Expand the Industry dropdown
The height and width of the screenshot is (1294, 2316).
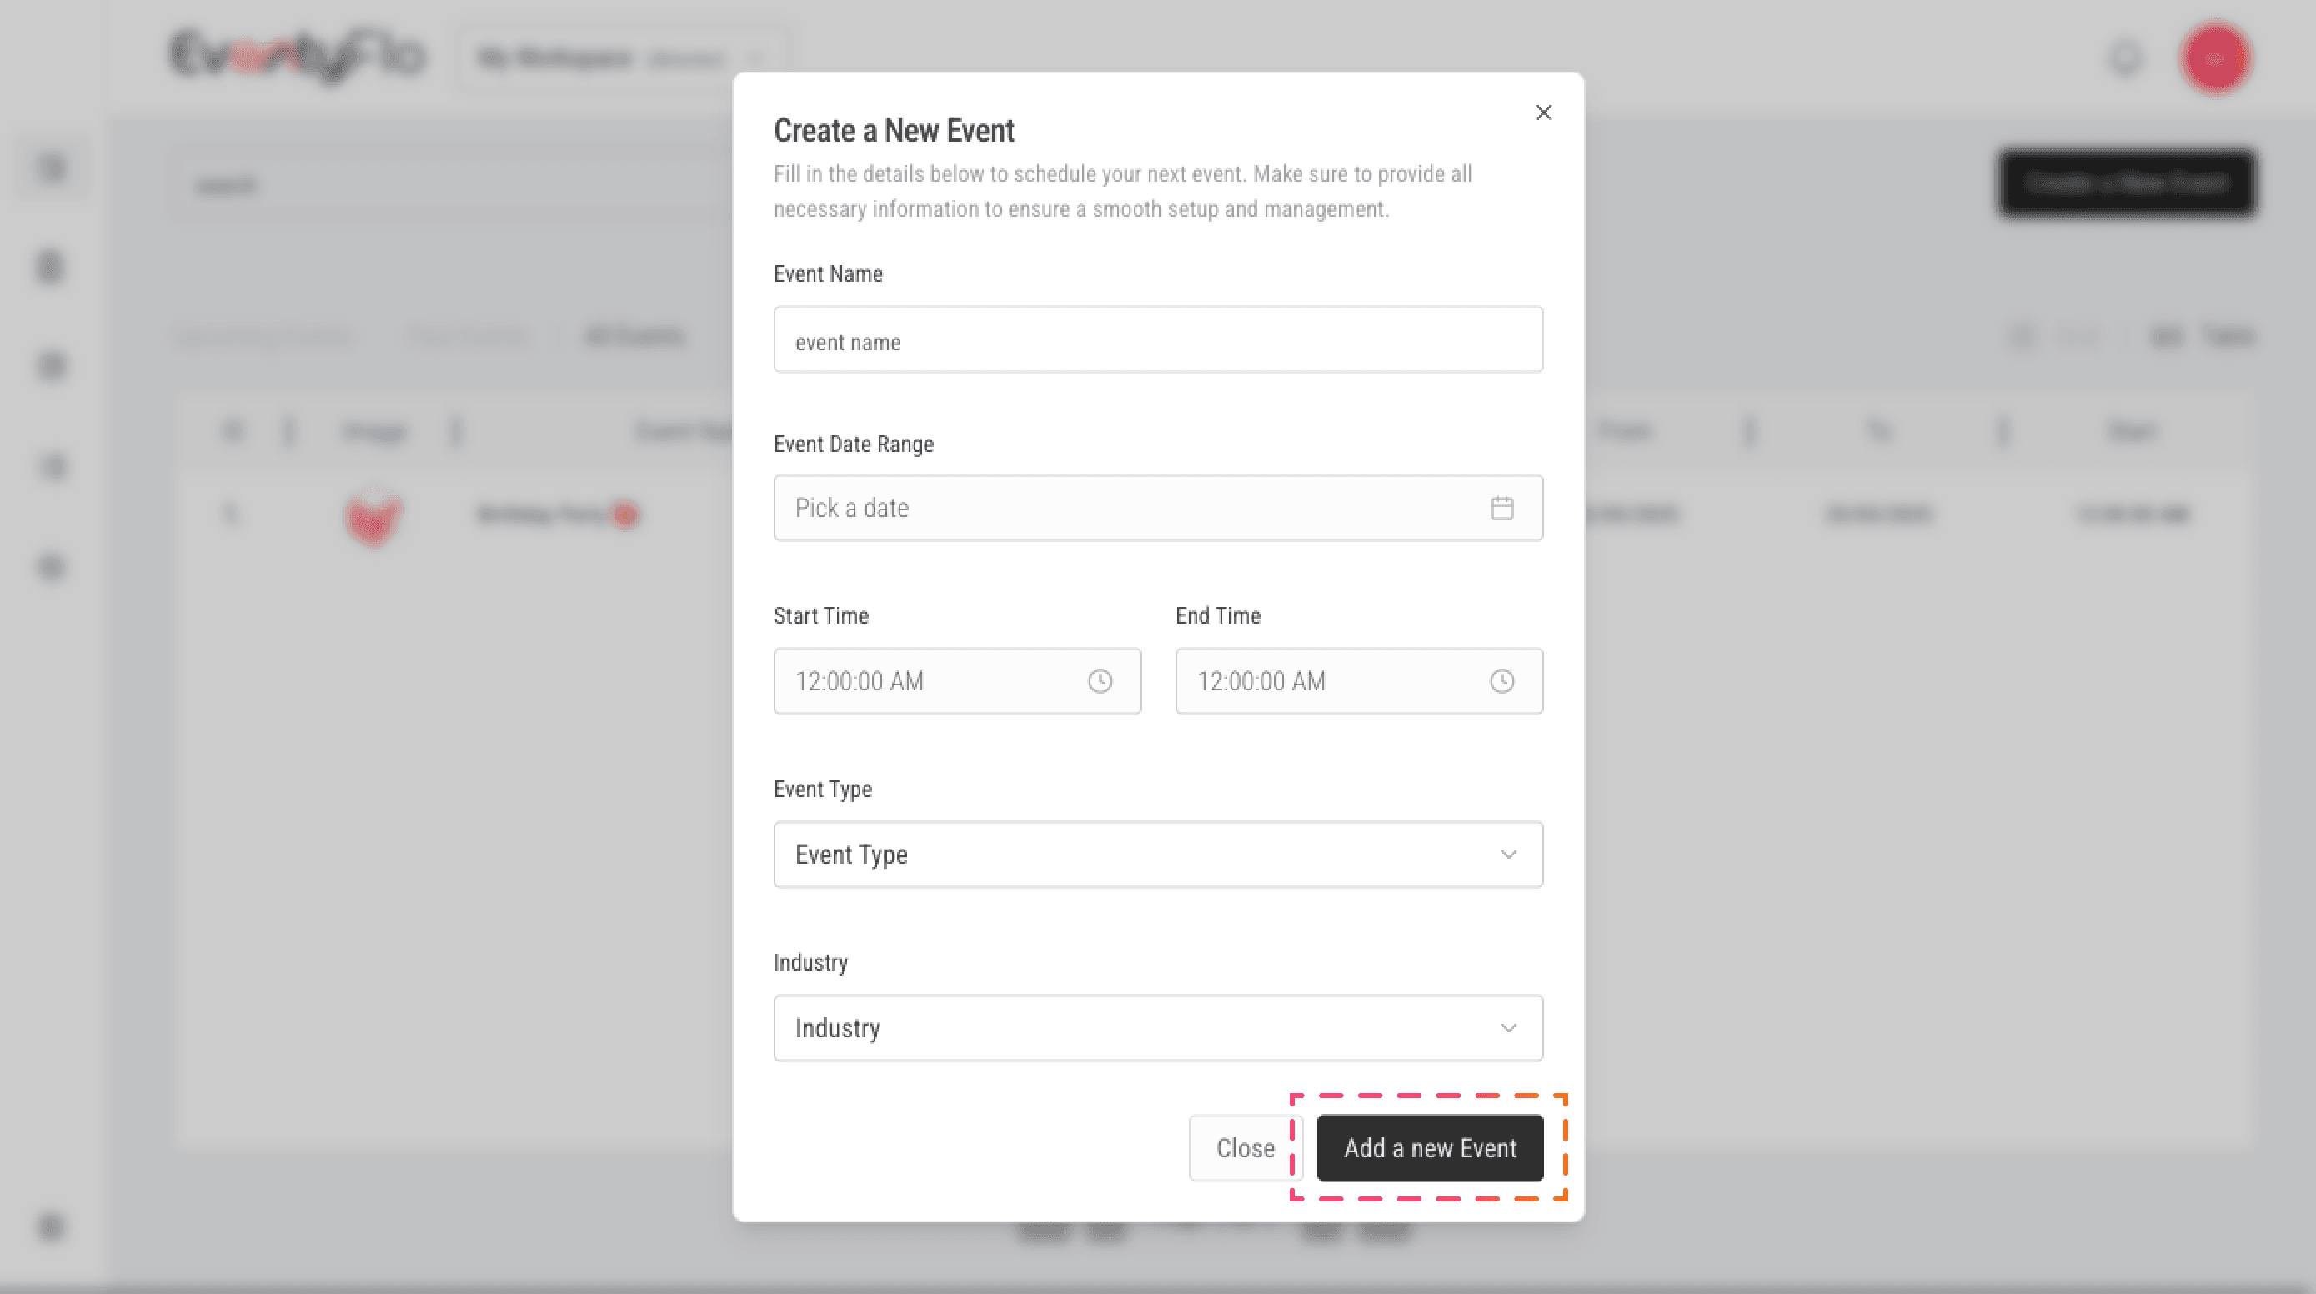(1158, 1028)
